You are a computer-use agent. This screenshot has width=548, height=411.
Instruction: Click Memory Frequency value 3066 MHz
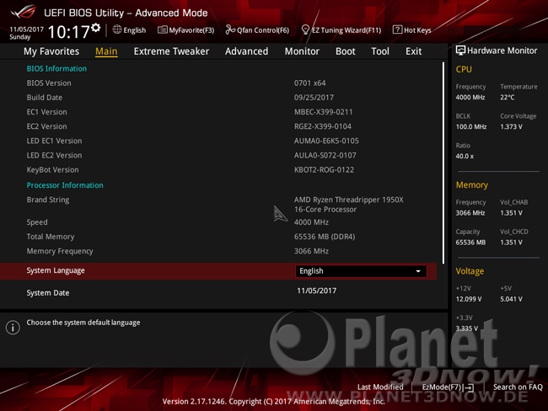click(311, 251)
